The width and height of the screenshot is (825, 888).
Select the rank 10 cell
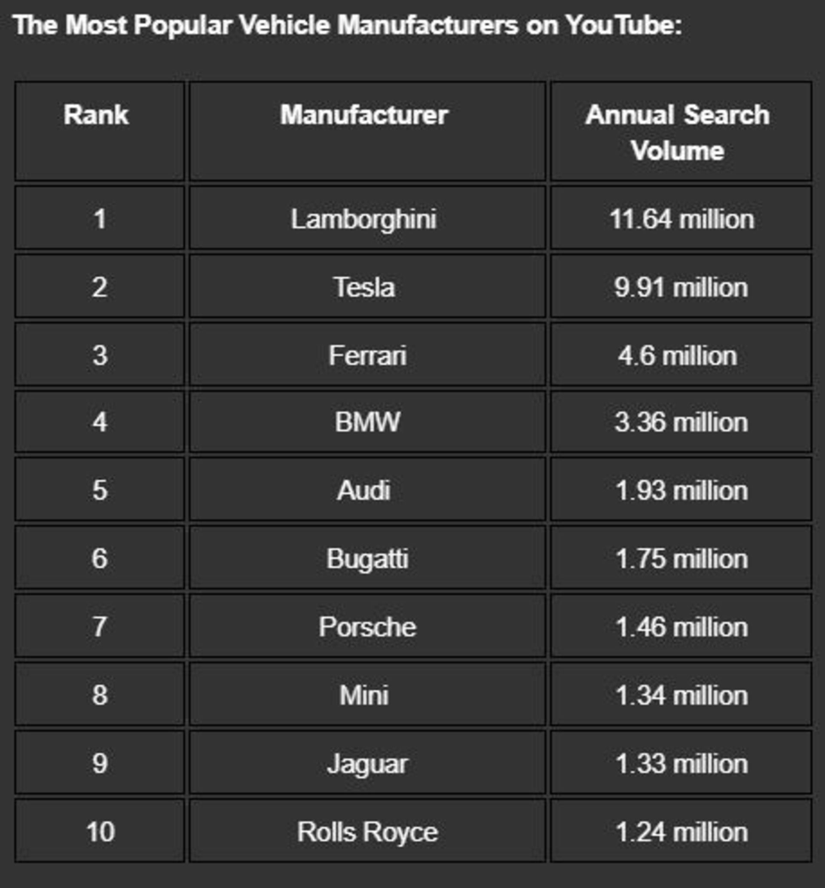coord(100,832)
